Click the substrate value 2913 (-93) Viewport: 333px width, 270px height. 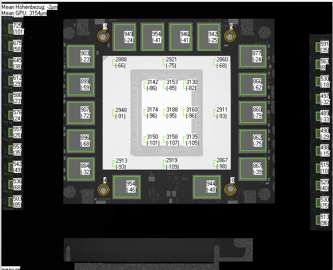point(121,164)
